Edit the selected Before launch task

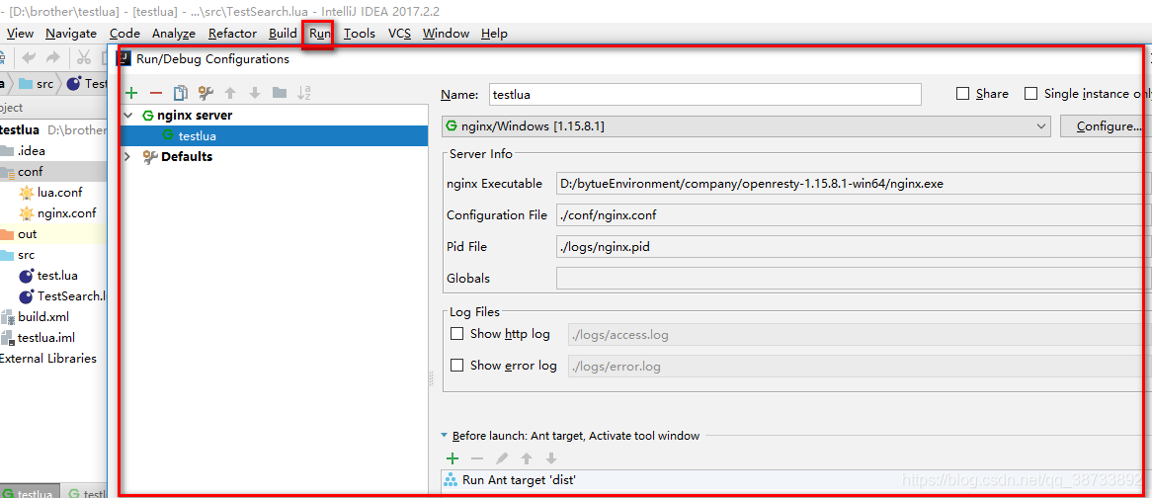pos(502,458)
